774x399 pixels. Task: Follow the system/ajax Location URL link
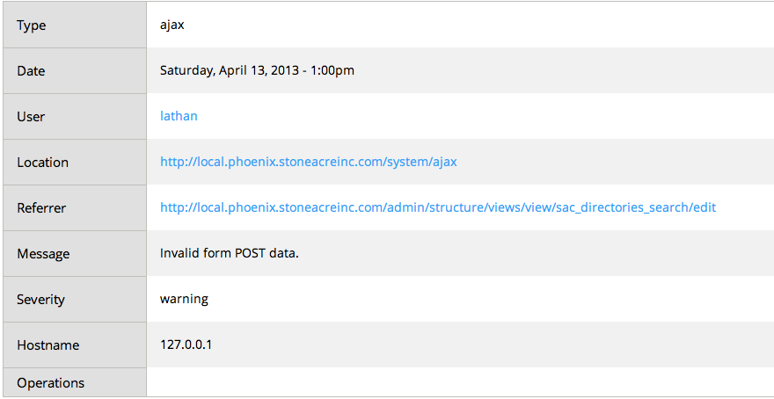click(308, 163)
